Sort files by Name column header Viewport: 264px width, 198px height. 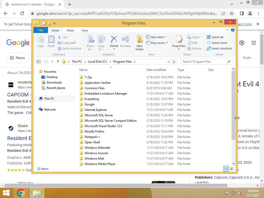click(x=83, y=70)
